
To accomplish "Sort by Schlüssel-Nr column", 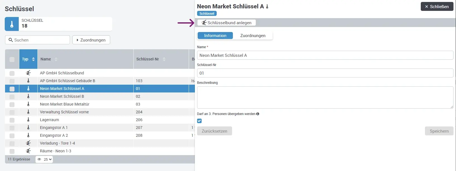I will pos(164,59).
